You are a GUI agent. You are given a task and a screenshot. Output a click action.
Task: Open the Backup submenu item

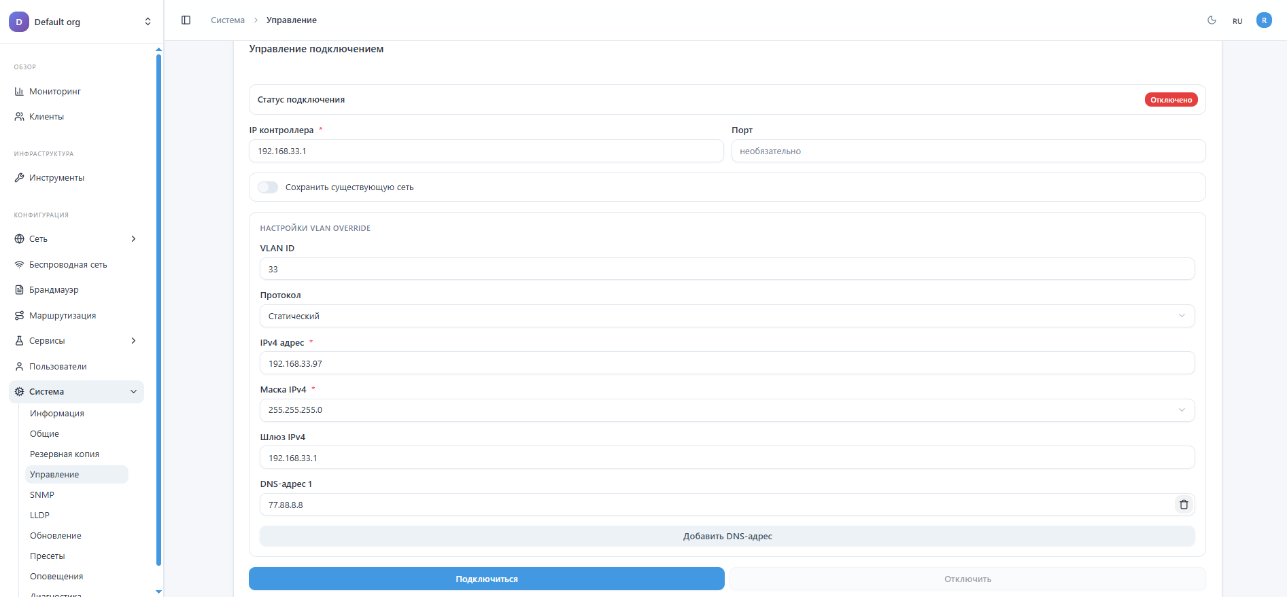pos(65,454)
